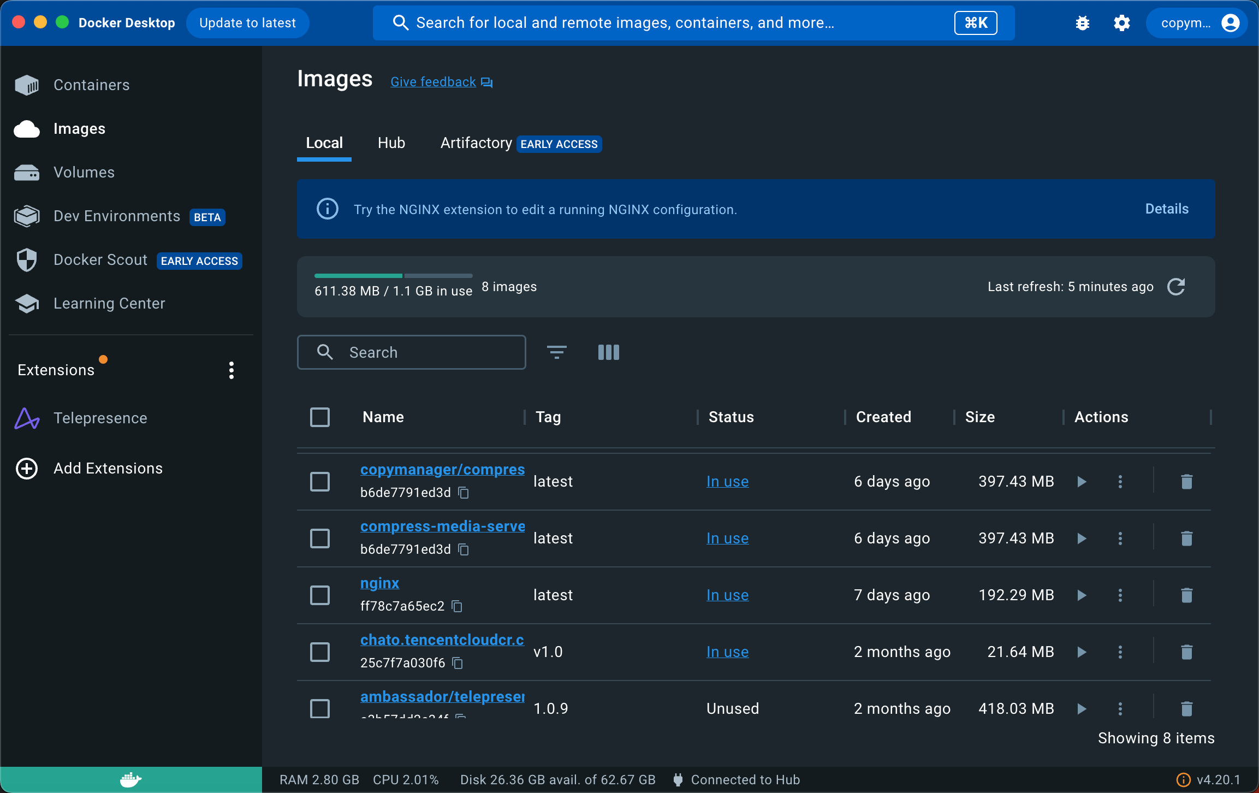Open the copym account menu
Screen dimensions: 1259x793
[x=1197, y=23]
